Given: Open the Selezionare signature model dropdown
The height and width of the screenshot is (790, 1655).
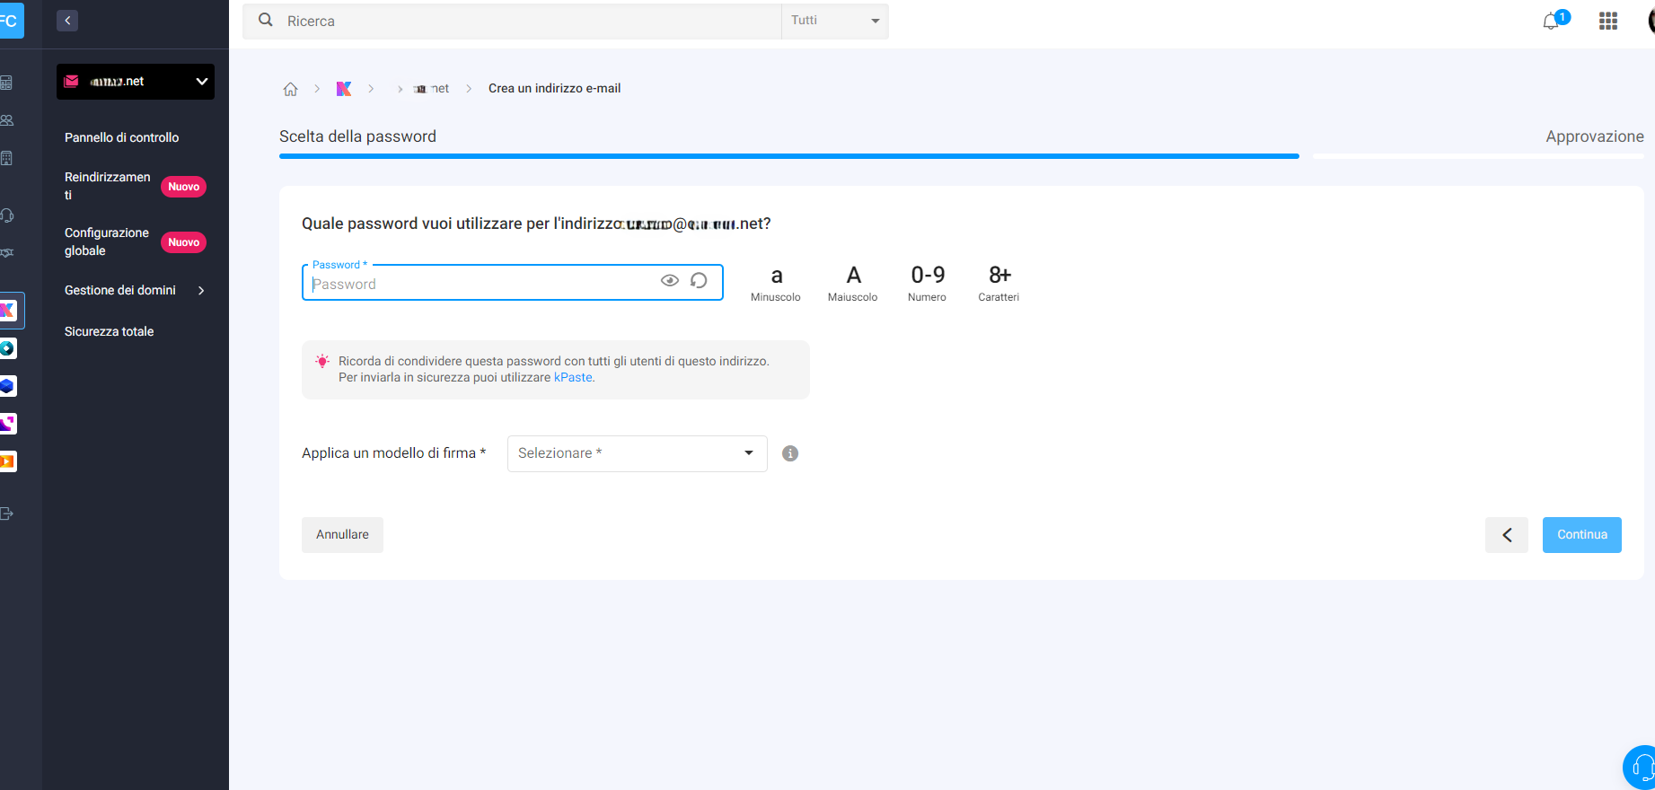Looking at the screenshot, I should click(638, 453).
